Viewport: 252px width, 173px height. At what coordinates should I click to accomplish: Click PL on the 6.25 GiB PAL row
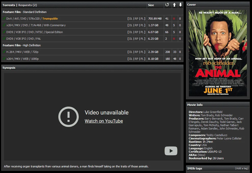(x=142, y=39)
